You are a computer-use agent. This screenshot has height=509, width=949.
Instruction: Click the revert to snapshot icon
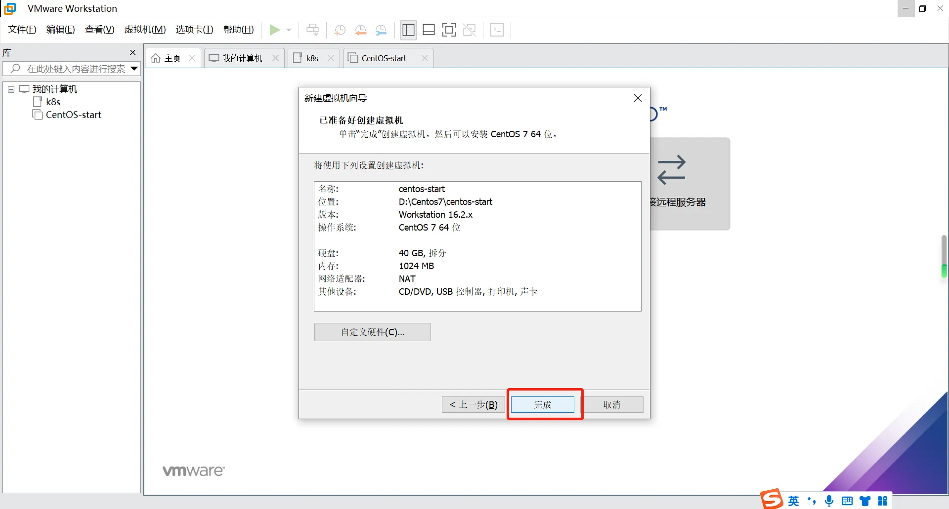[360, 30]
